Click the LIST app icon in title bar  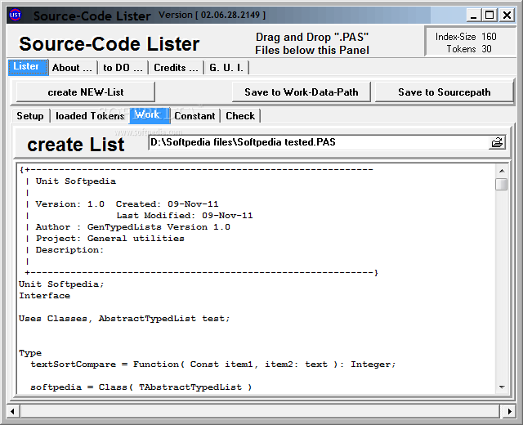15,15
